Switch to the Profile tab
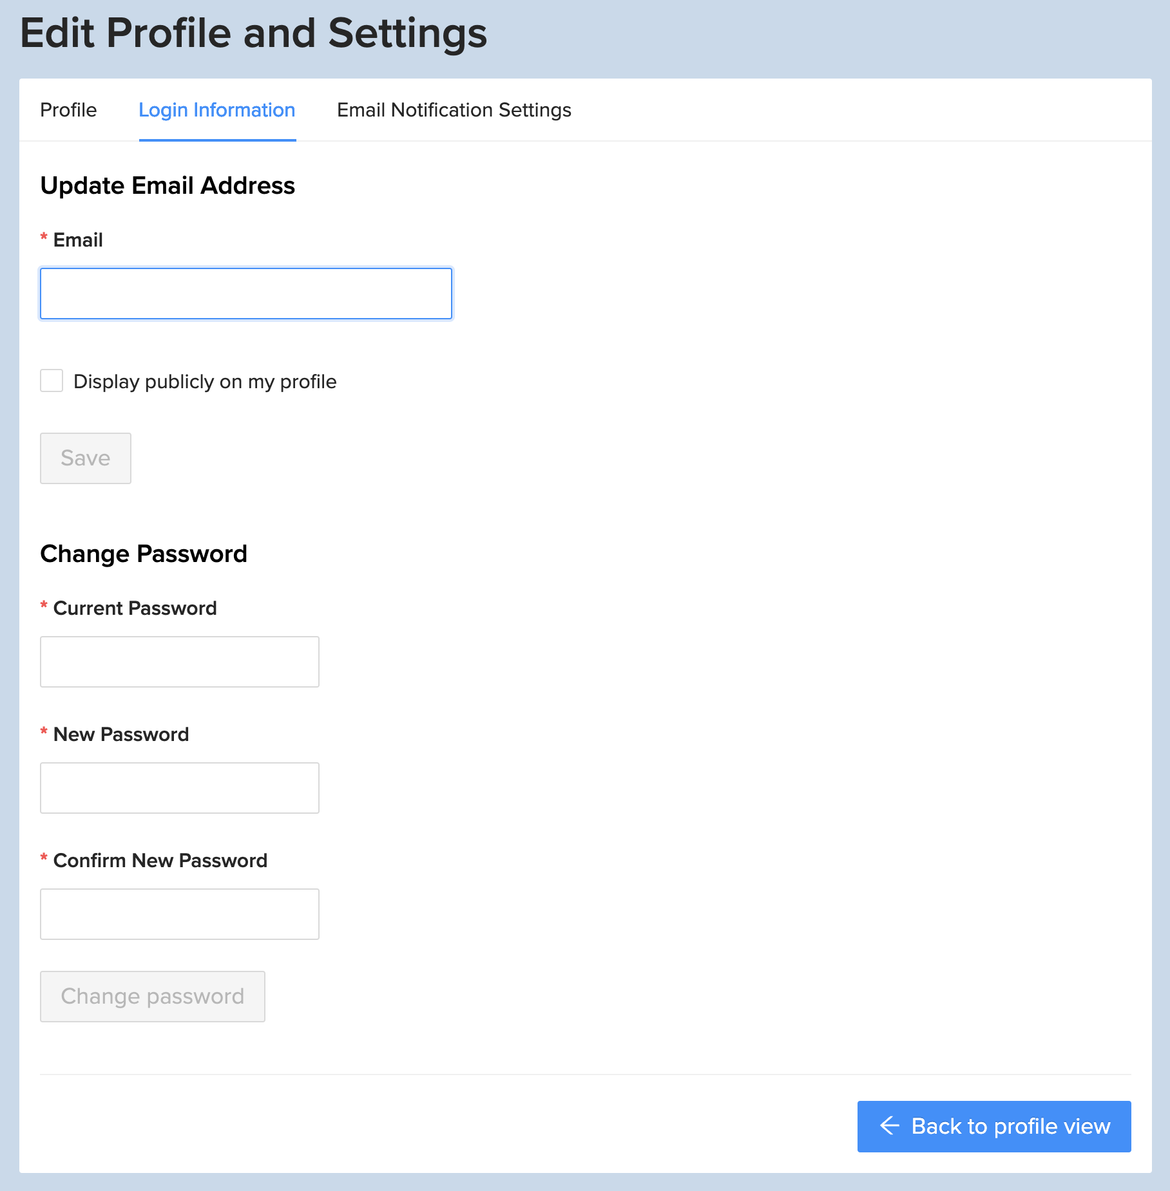This screenshot has width=1170, height=1191. tap(68, 110)
